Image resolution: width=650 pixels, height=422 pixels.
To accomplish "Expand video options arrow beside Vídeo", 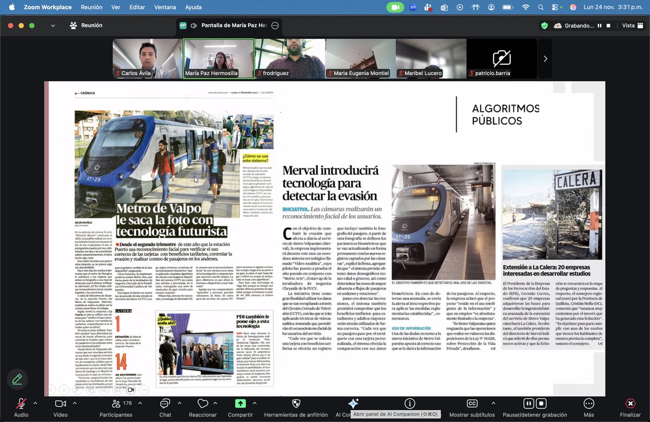I will pos(75,403).
